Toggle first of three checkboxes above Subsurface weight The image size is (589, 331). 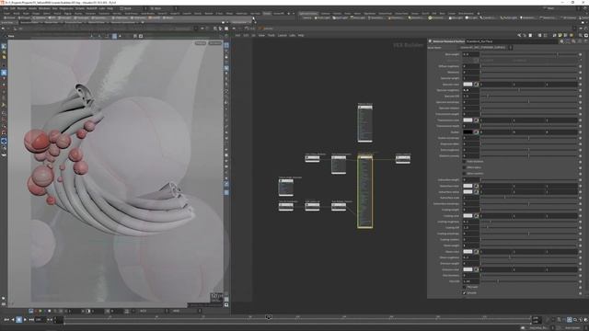pyautogui.click(x=464, y=162)
